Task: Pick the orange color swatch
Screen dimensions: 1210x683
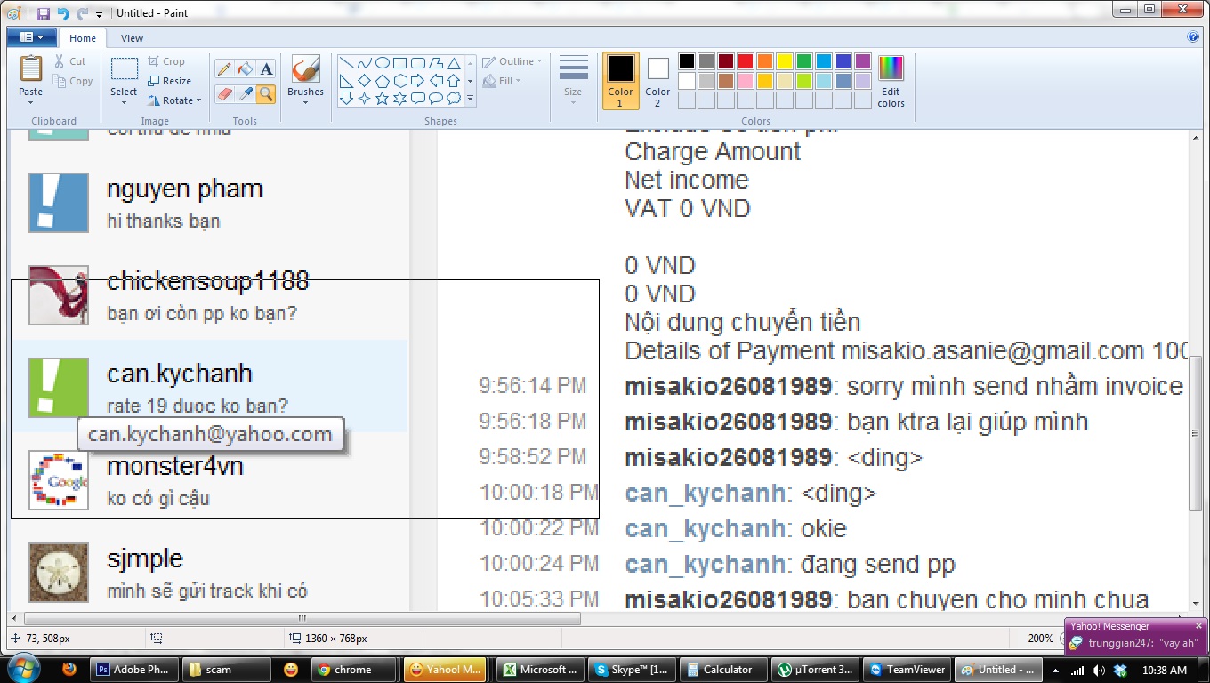Action: 765,61
